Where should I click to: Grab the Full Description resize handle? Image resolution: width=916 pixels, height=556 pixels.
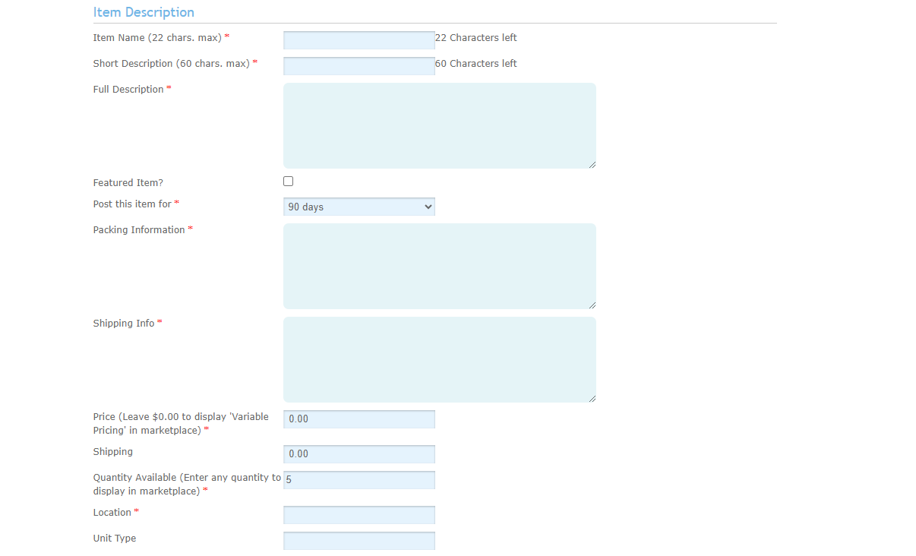(x=592, y=164)
